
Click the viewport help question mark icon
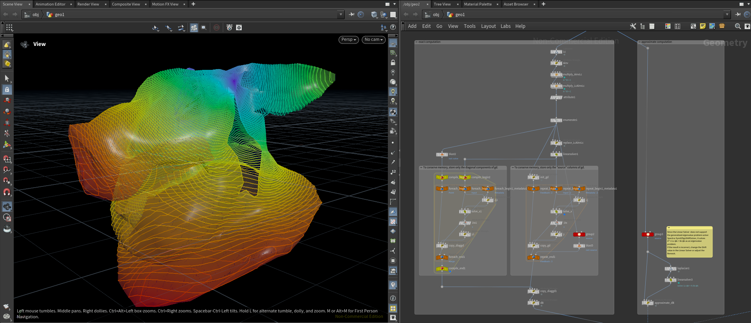click(393, 27)
